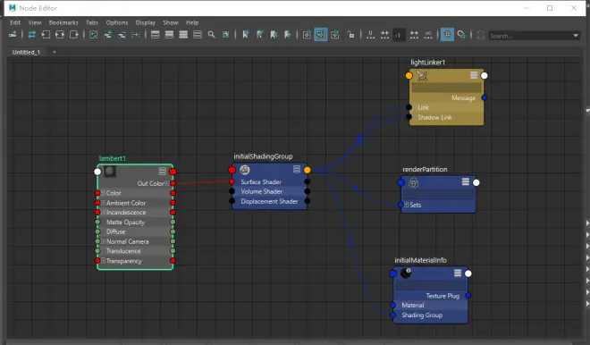Click the clear graph icon
The image size is (590, 345).
point(93,35)
